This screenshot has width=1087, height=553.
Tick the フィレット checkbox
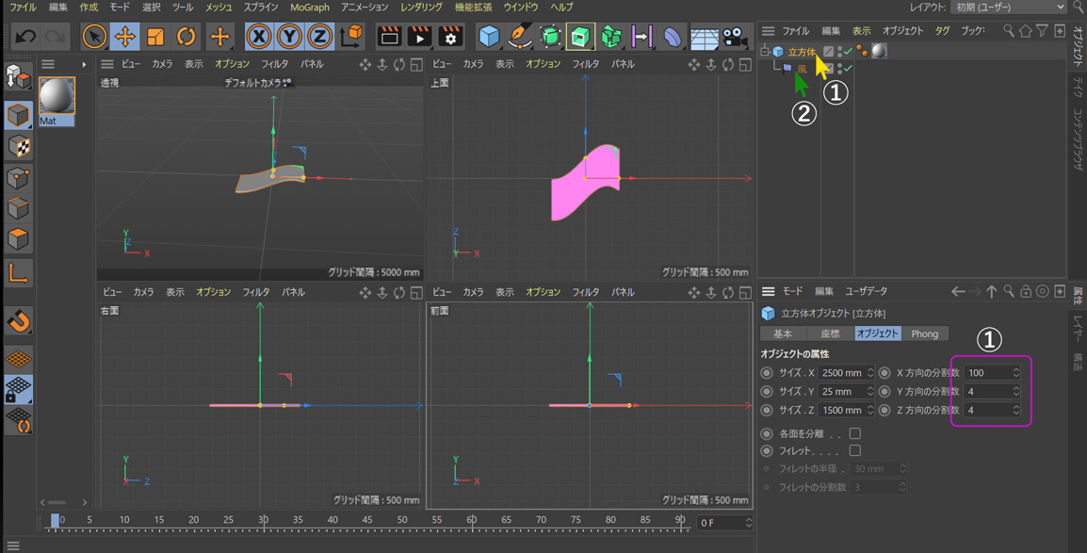855,451
